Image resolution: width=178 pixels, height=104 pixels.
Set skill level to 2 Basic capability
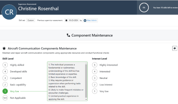[x=5, y=85]
